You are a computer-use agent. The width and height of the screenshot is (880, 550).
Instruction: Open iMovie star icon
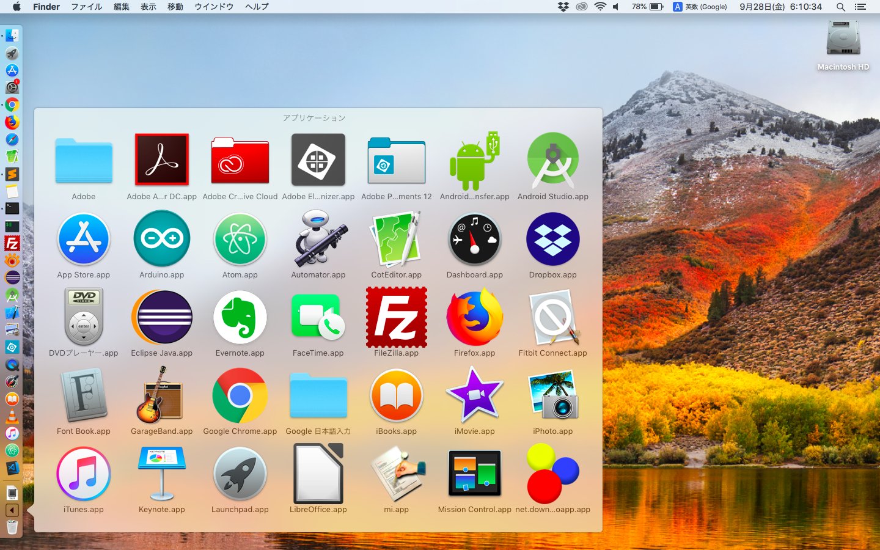474,395
